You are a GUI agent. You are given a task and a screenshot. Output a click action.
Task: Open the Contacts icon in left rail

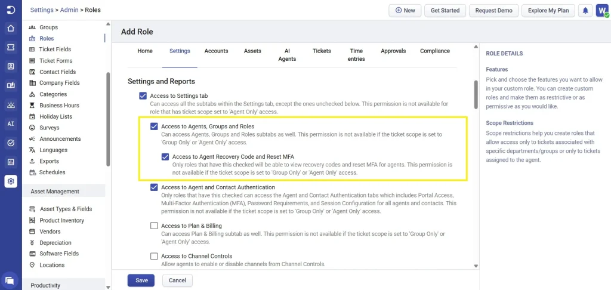tap(11, 66)
